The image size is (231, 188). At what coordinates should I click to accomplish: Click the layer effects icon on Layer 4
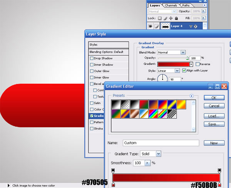pos(196,26)
